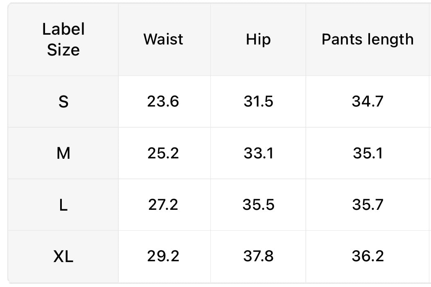Select the 36.2 pants length value
This screenshot has height=287, width=431.
(368, 256)
